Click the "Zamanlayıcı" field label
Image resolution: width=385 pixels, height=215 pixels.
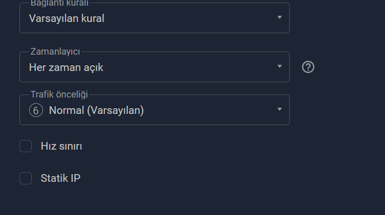click(55, 52)
